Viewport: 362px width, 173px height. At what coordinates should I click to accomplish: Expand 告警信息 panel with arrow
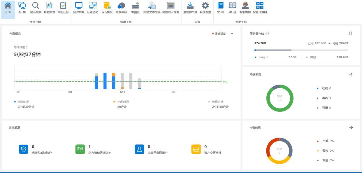click(x=351, y=127)
